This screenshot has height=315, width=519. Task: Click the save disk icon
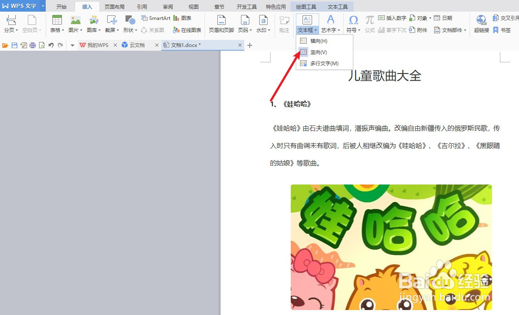point(15,45)
